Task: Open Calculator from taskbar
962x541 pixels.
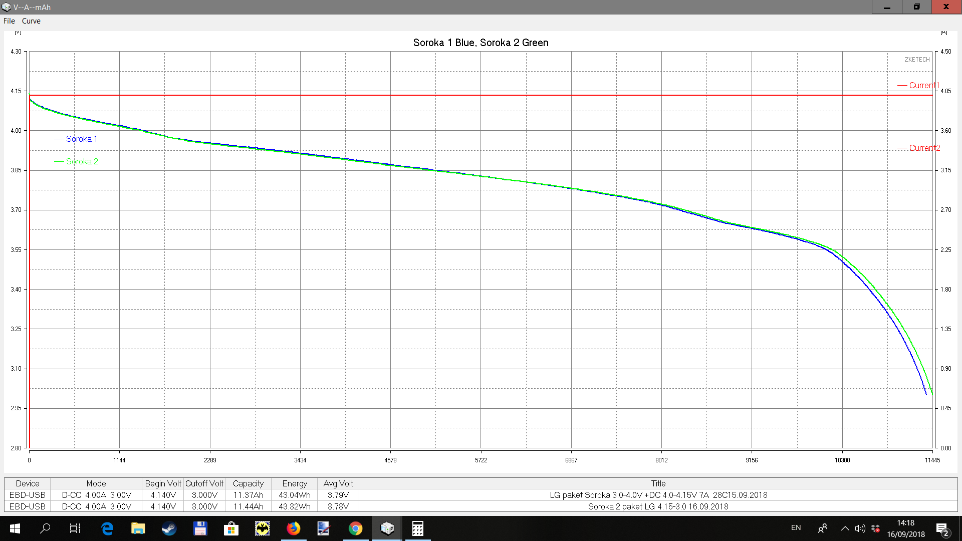Action: click(417, 528)
